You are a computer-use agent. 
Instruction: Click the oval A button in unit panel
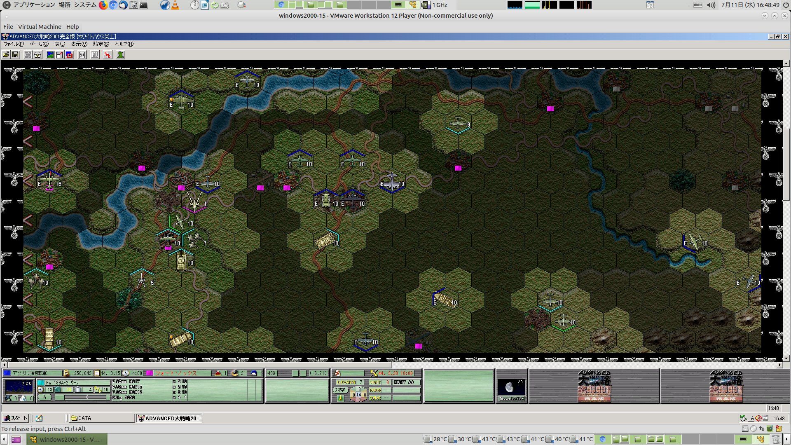44,397
